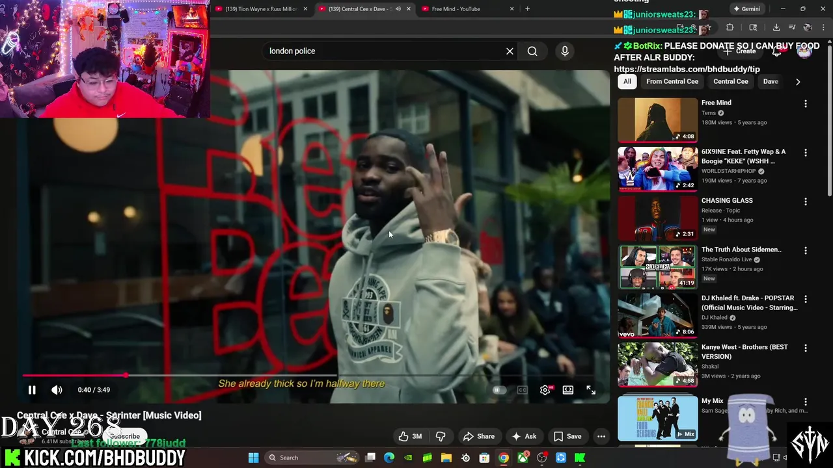The height and width of the screenshot is (468, 833).
Task: Open the green Kick app on taskbar
Action: coord(579,458)
